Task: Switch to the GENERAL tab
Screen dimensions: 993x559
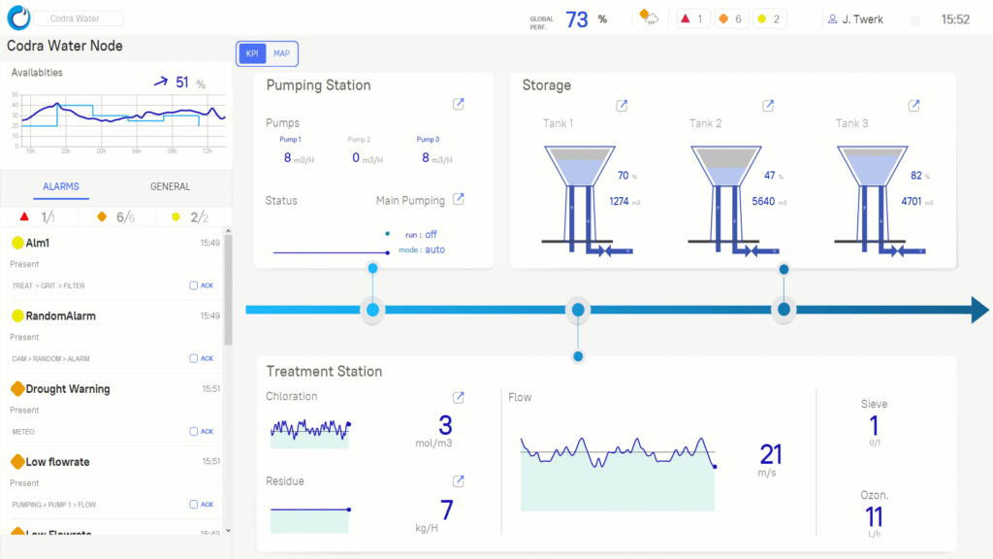Action: (x=170, y=186)
